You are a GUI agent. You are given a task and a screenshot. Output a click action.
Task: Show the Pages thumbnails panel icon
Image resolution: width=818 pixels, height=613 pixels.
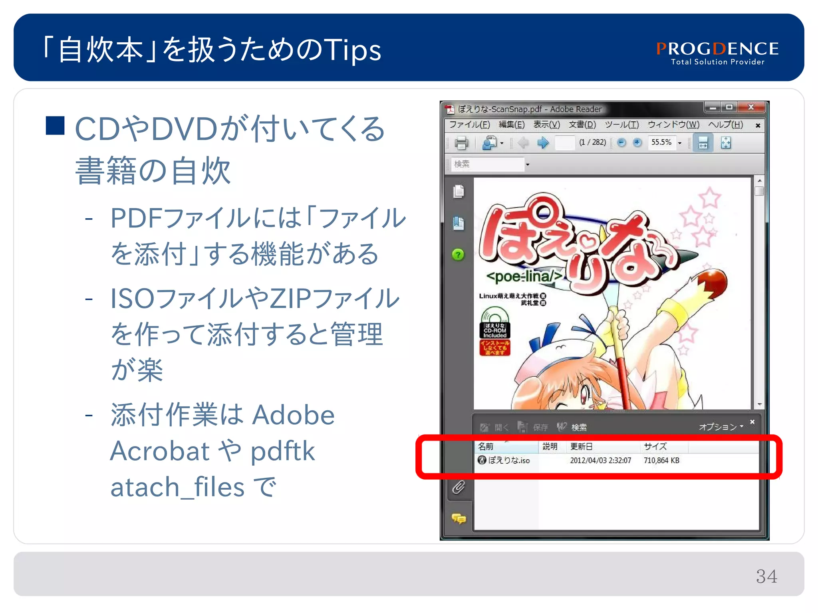coord(459,192)
